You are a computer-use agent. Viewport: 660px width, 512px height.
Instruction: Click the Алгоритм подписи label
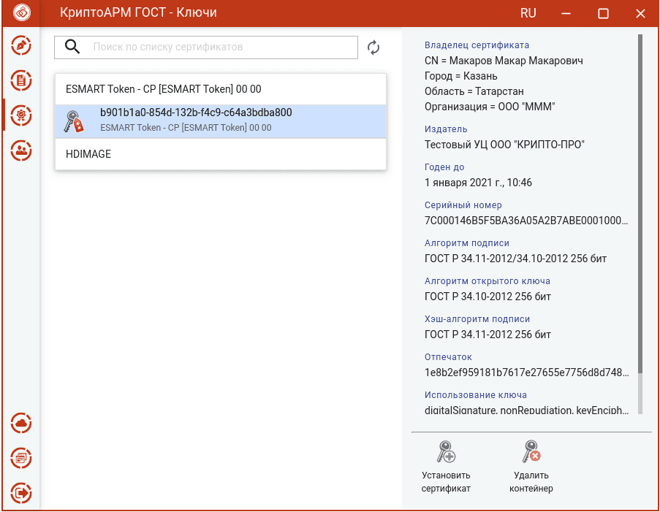467,242
